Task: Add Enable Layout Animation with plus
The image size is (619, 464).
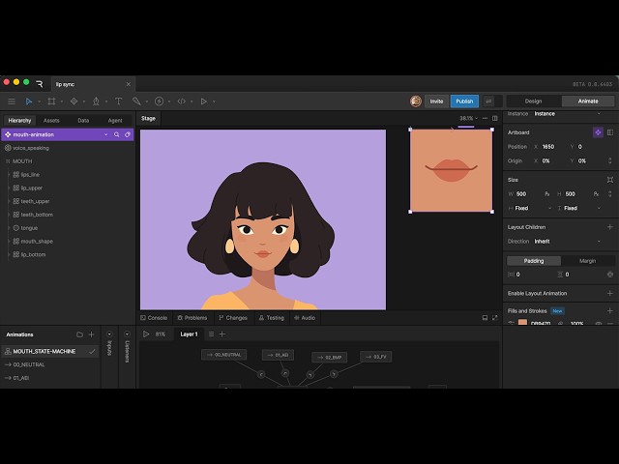Action: 610,293
